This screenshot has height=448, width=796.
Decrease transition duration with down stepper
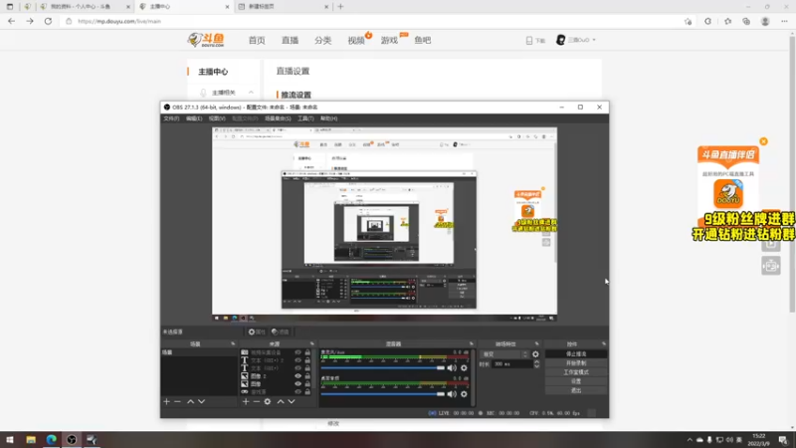click(x=536, y=366)
